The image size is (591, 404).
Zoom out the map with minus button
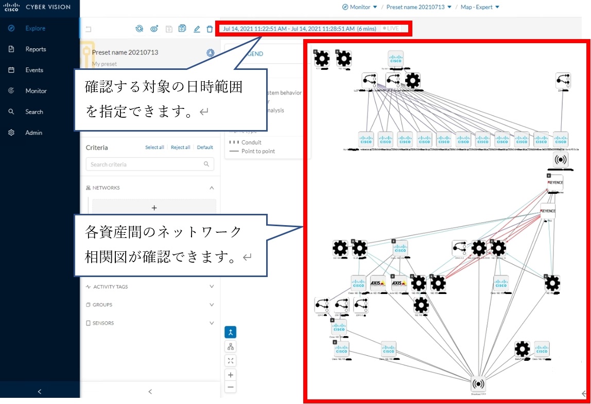point(231,387)
